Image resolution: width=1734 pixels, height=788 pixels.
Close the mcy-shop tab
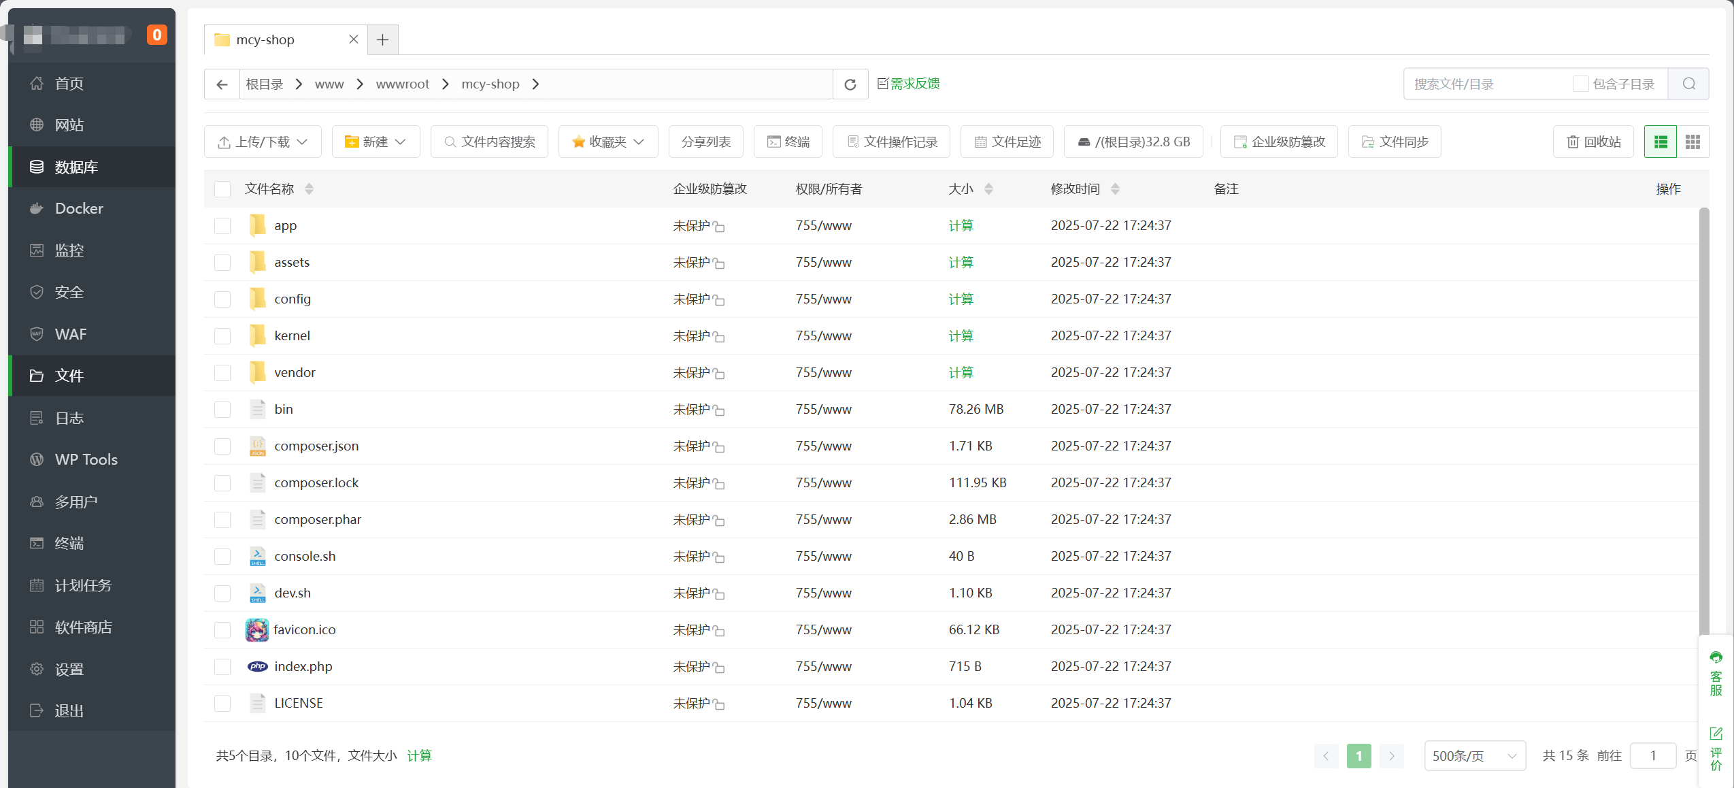pos(353,39)
